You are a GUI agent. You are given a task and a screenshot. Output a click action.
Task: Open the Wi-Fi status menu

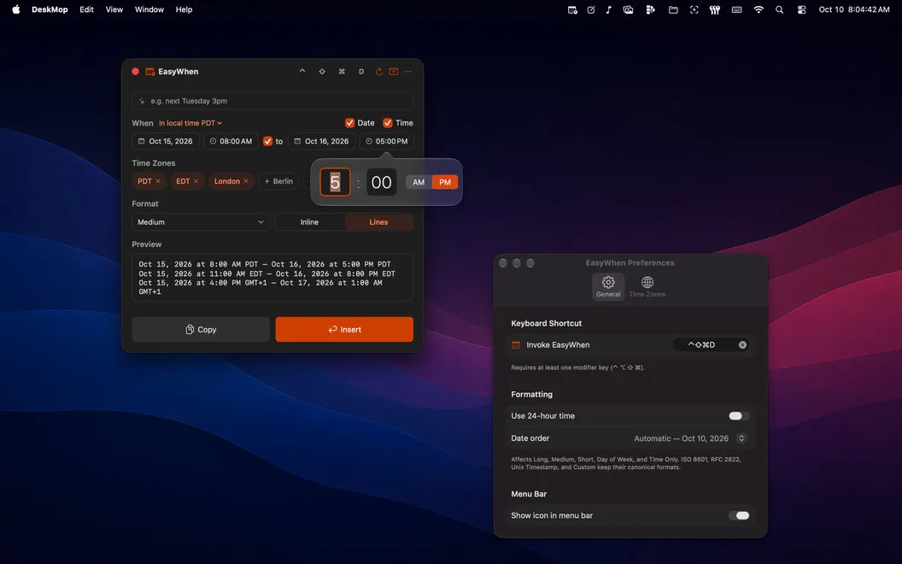pyautogui.click(x=758, y=9)
